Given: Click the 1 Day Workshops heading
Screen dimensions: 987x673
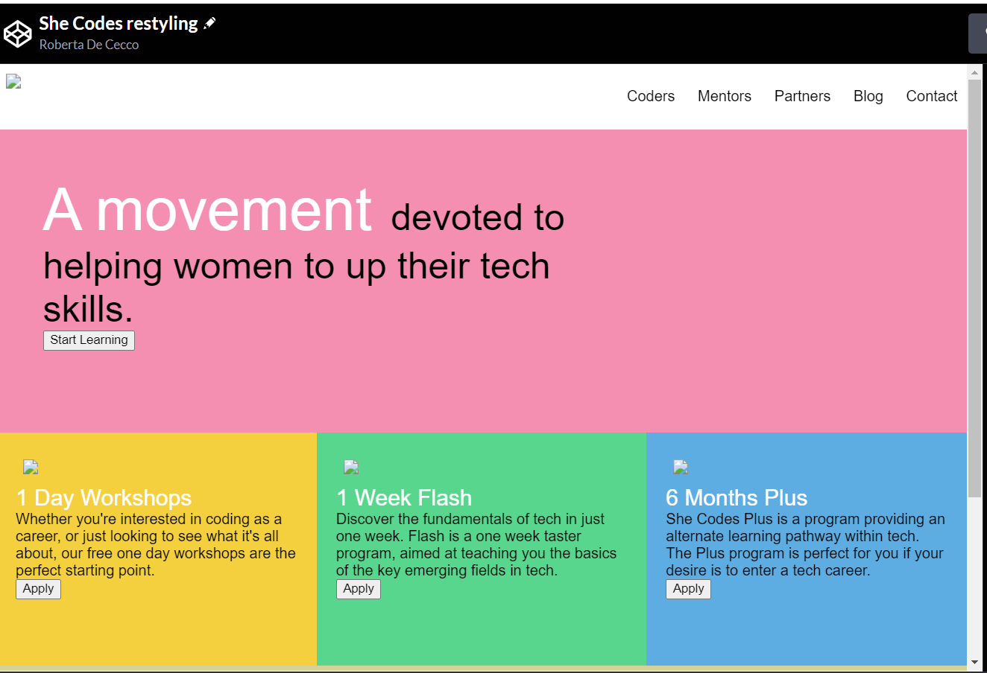Looking at the screenshot, I should [104, 497].
